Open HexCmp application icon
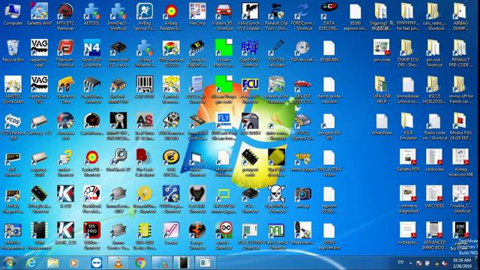The height and width of the screenshot is (270, 480). (197, 15)
